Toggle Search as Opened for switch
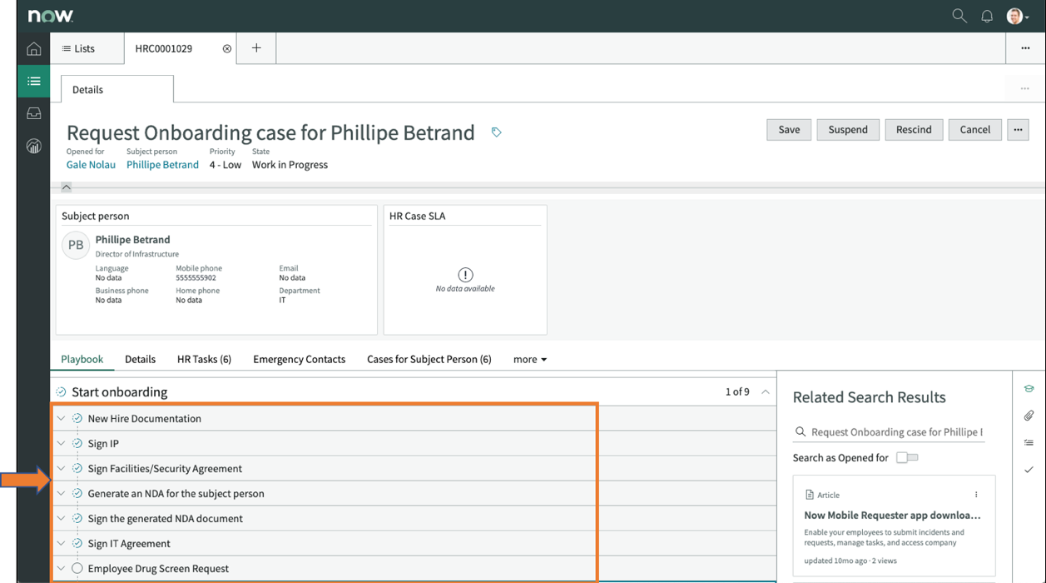This screenshot has width=1046, height=583. point(907,457)
